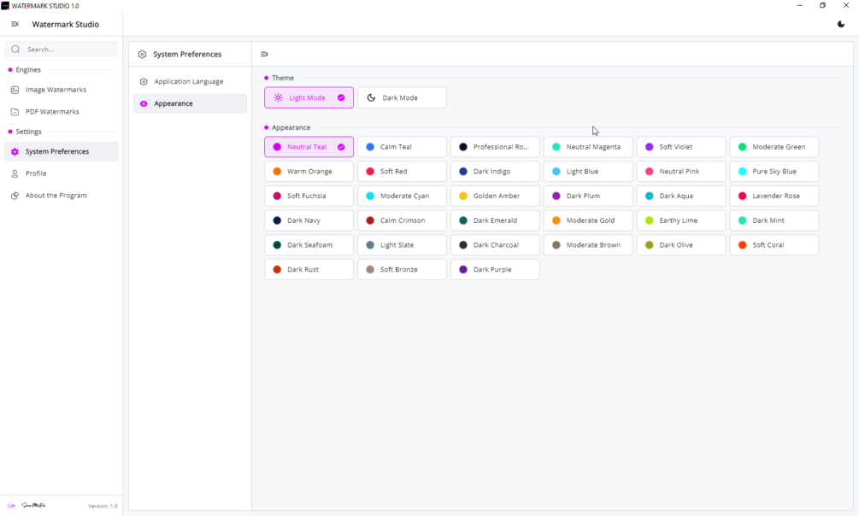Viewport: 859px width, 516px height.
Task: Choose the Calm Teal color scheme
Action: [x=402, y=147]
